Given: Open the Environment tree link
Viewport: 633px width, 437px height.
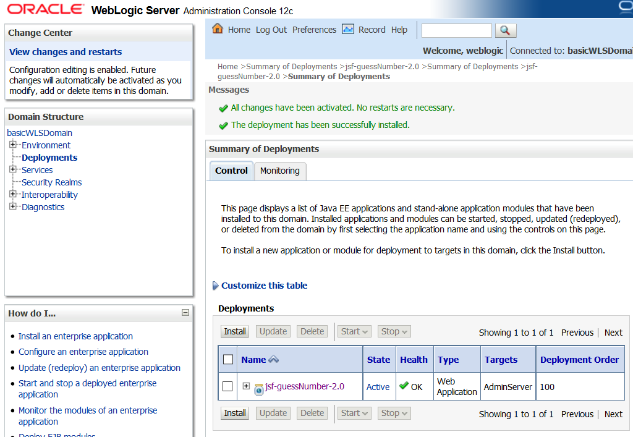Looking at the screenshot, I should pyautogui.click(x=46, y=145).
